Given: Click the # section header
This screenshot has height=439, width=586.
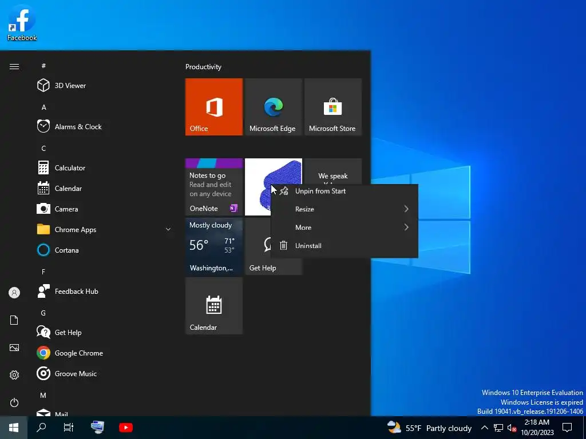Looking at the screenshot, I should click(x=43, y=66).
